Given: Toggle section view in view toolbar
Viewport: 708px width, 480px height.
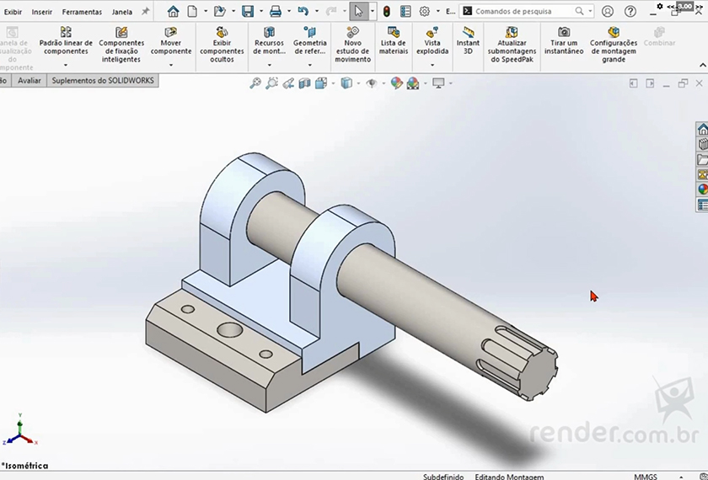Looking at the screenshot, I should [x=305, y=83].
